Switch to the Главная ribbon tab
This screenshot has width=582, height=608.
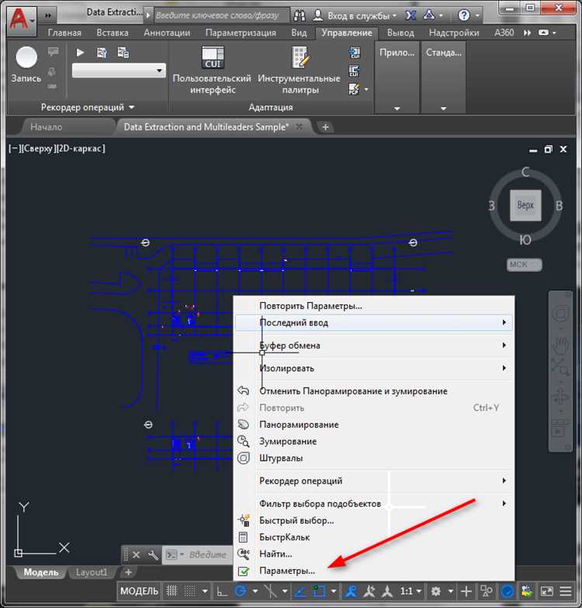click(64, 33)
